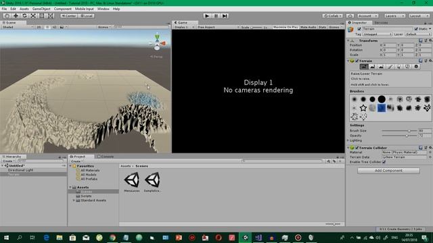433x243 pixels.
Task: Open the Tag Untagged dropdown
Action: click(x=378, y=34)
